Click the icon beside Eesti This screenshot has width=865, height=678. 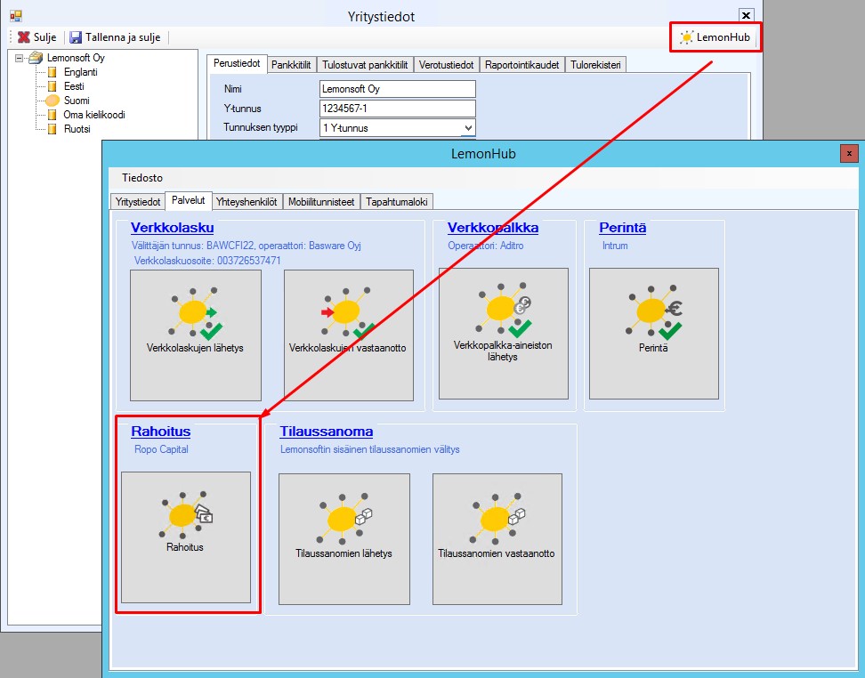(x=52, y=86)
